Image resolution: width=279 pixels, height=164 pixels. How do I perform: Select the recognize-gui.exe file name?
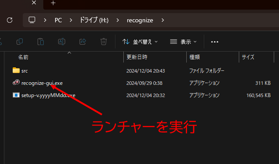tap(42, 83)
